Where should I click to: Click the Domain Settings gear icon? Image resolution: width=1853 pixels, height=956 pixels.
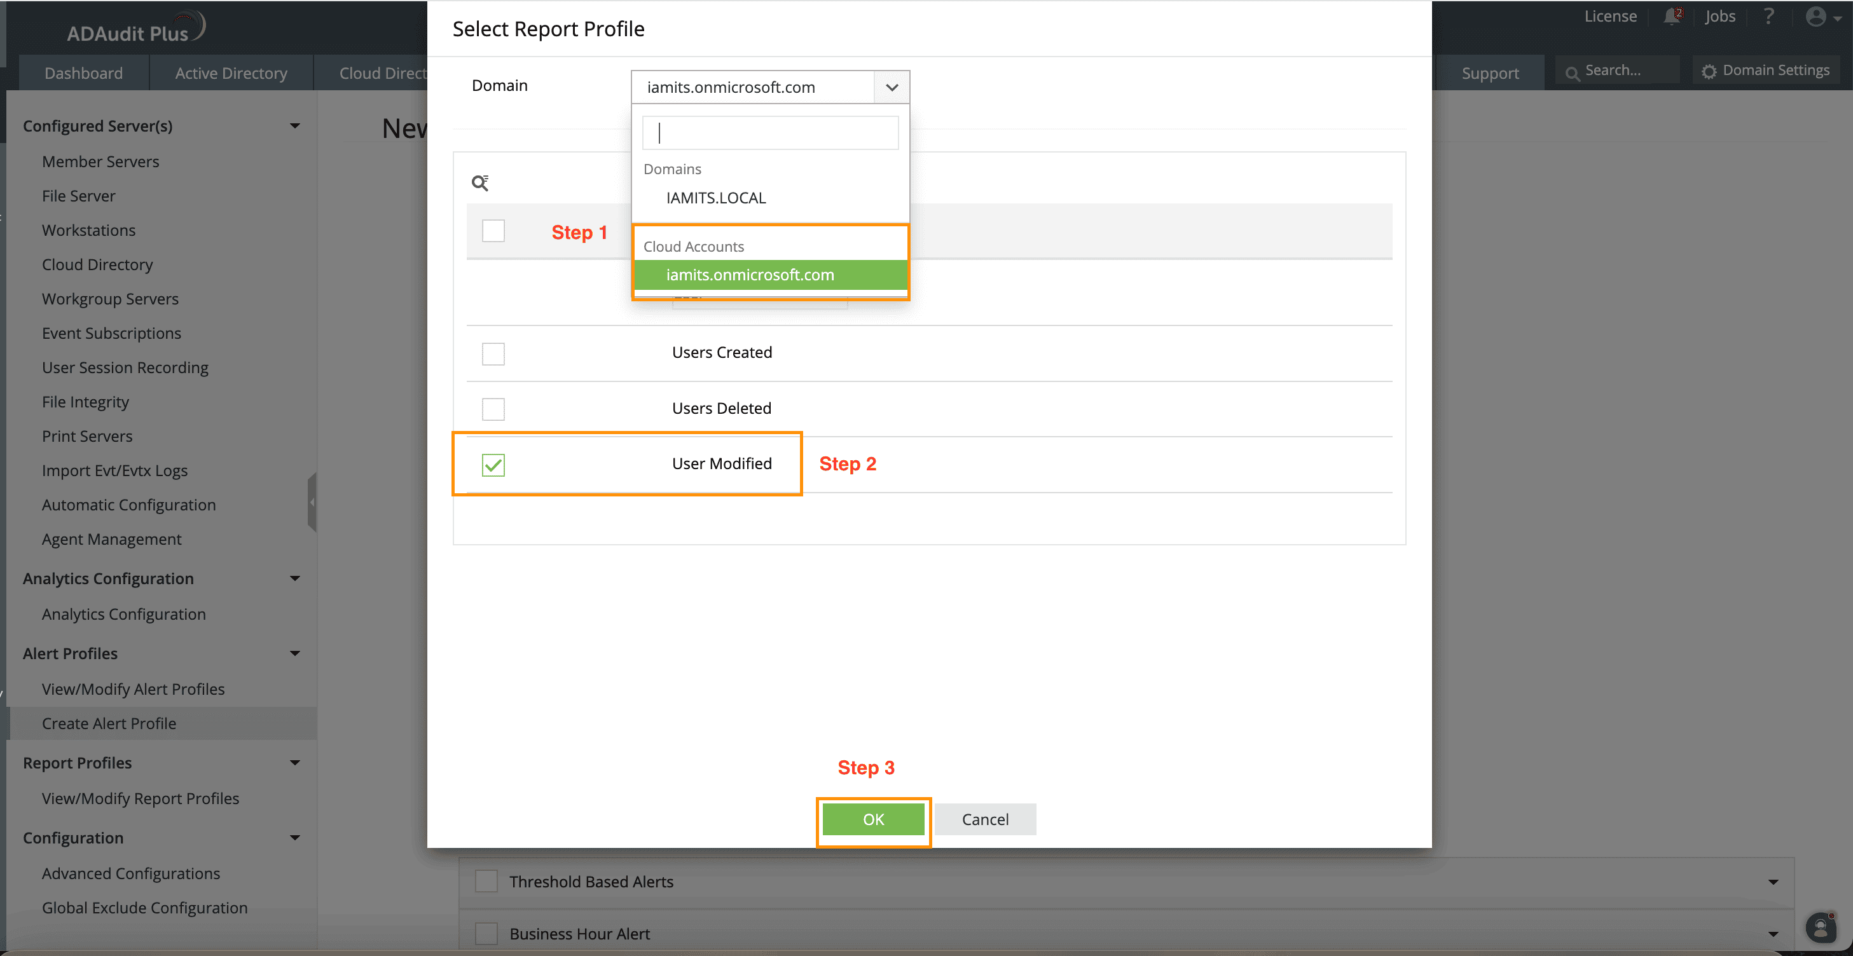[x=1709, y=71]
